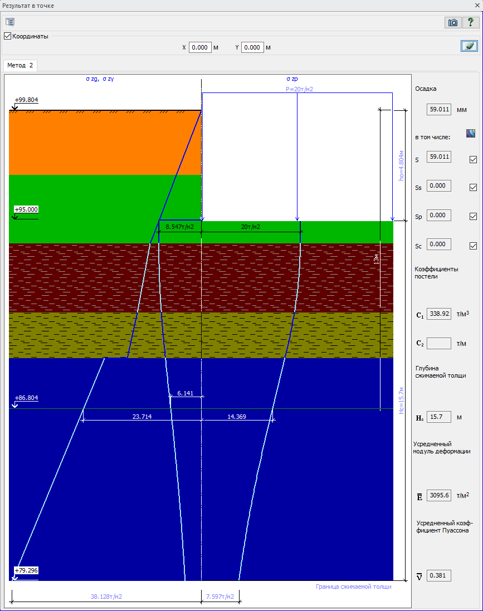Uncheck the Координаты checkbox
This screenshot has height=611, width=483.
point(8,36)
